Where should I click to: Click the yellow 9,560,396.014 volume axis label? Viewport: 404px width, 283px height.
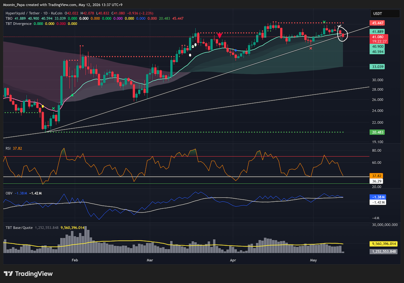383,244
